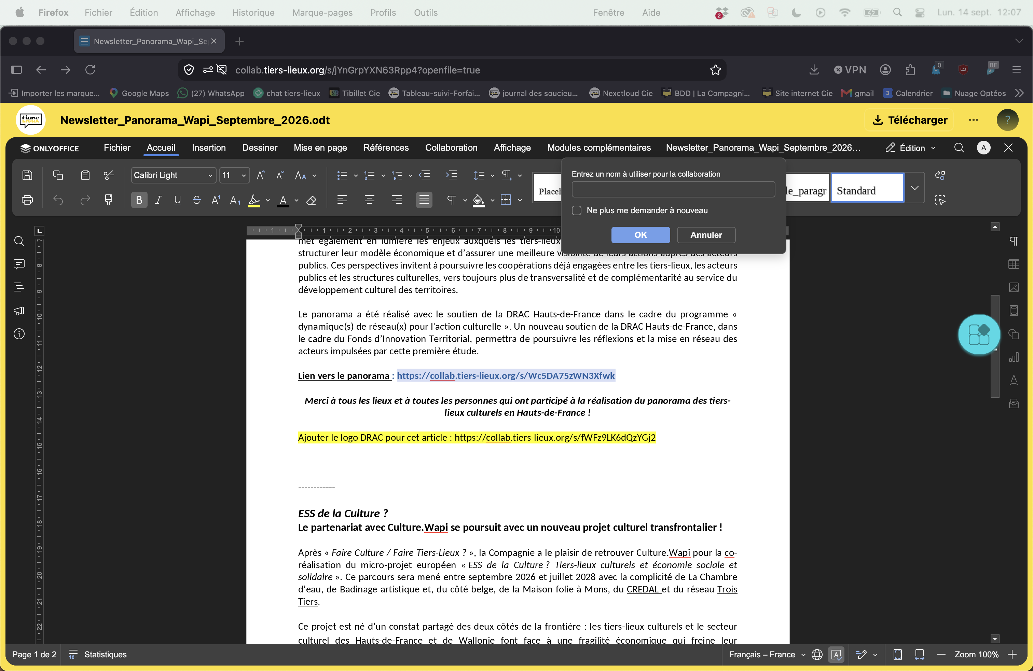Apply strikethrough formatting
Viewport: 1033px width, 671px height.
pos(197,200)
